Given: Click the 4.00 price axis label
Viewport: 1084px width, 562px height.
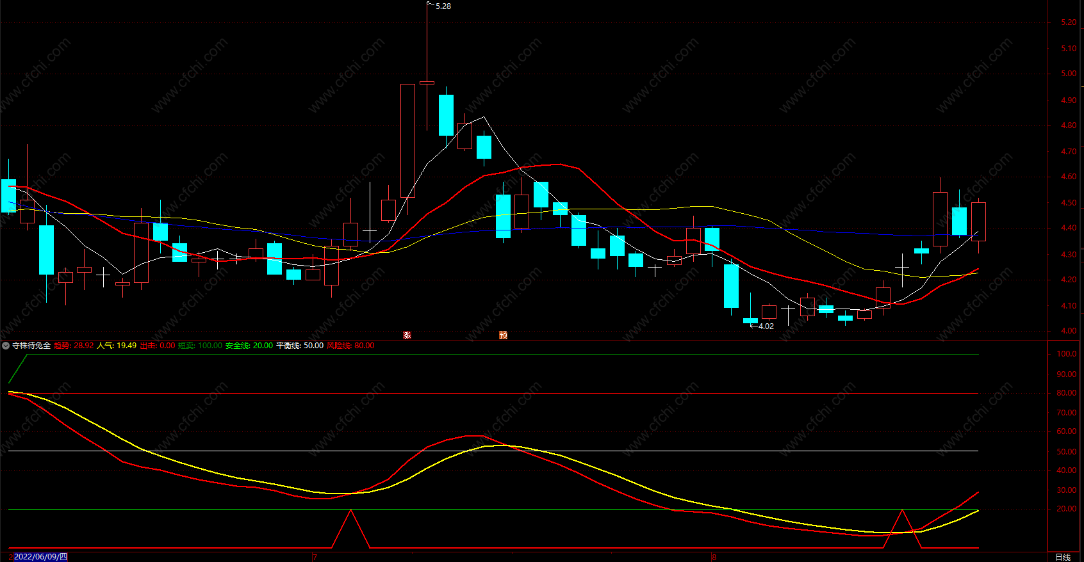Looking at the screenshot, I should point(1069,331).
